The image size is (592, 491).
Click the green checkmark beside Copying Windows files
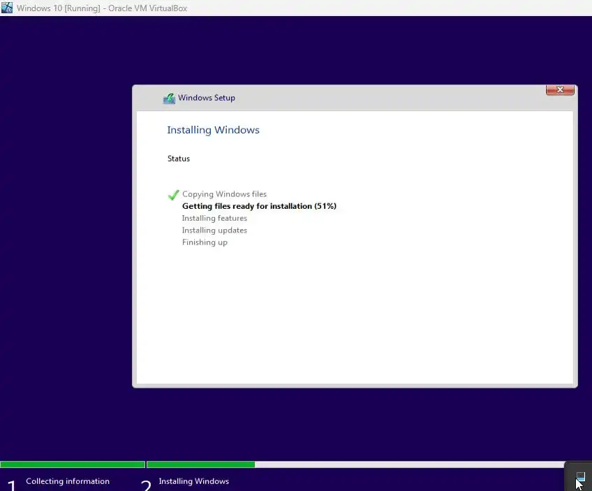point(173,195)
